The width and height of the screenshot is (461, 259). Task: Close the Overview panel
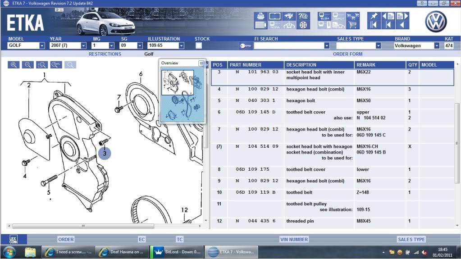pos(201,63)
